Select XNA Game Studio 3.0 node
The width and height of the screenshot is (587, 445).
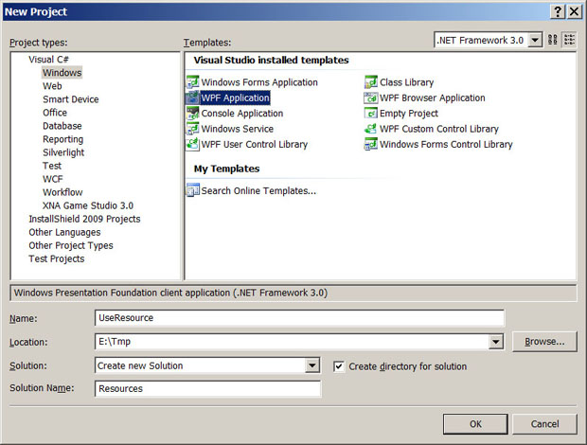click(88, 205)
